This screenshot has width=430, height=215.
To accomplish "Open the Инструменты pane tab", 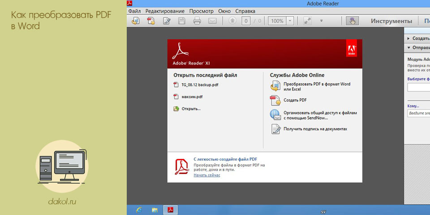I will 391,21.
